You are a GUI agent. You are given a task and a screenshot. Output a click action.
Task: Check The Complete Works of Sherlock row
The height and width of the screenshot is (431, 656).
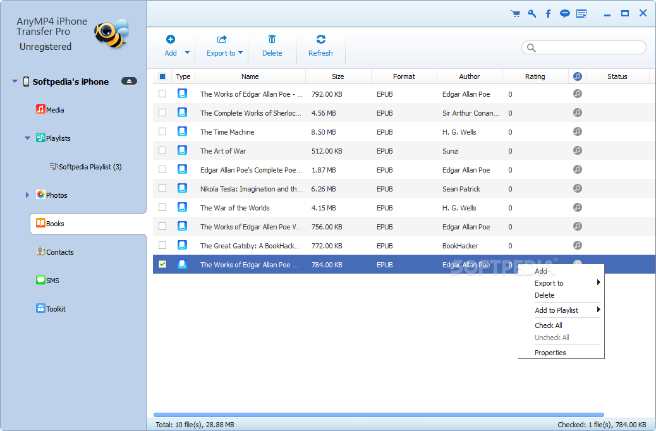162,112
